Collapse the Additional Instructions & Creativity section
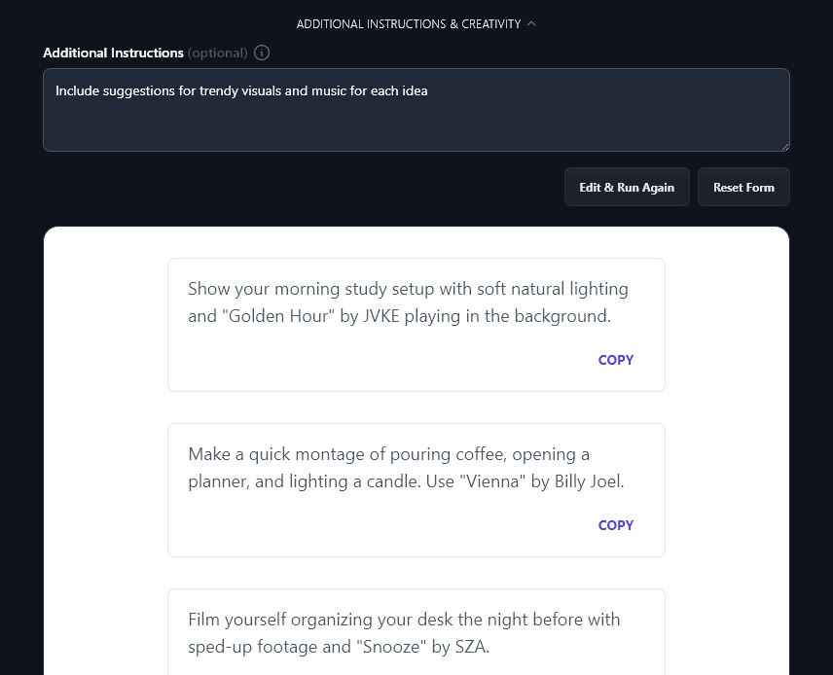The width and height of the screenshot is (833, 675). [409, 23]
